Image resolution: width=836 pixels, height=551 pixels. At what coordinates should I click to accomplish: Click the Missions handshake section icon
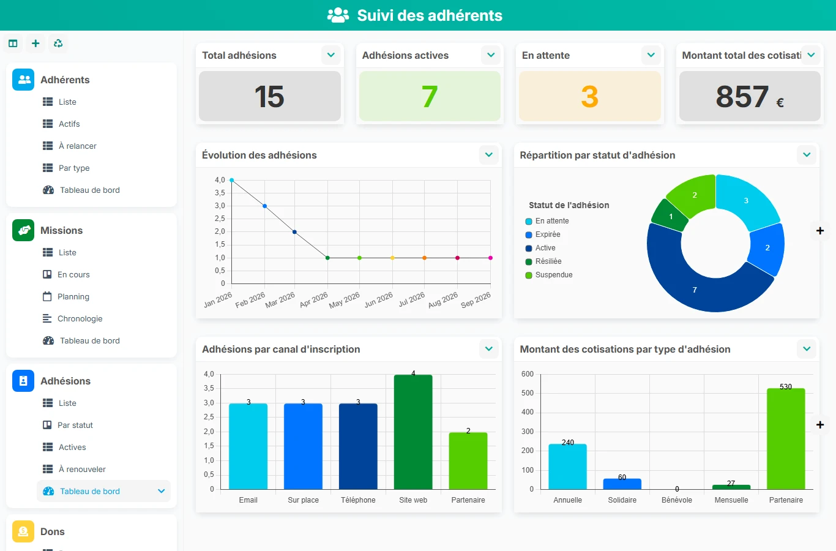pos(23,230)
